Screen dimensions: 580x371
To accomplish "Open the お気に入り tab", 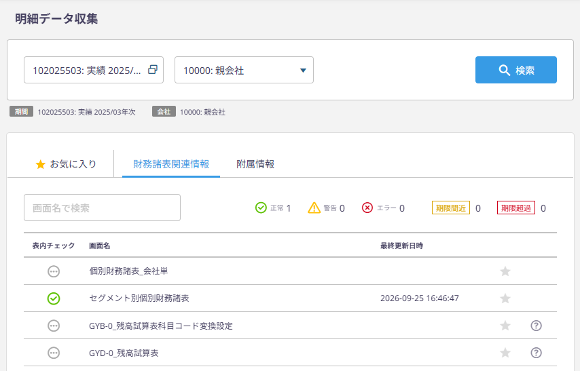I will click(x=66, y=164).
